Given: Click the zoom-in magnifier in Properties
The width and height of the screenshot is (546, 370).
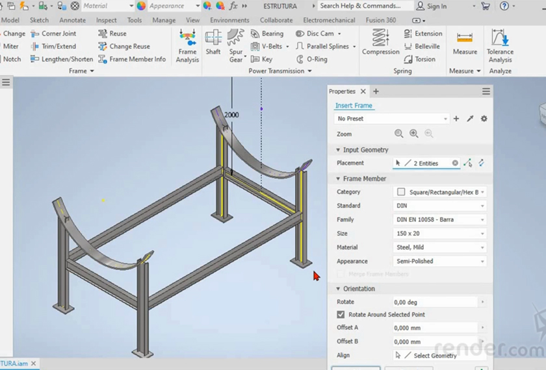Looking at the screenshot, I should pyautogui.click(x=414, y=134).
